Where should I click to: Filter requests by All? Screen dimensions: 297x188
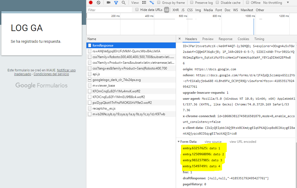click(x=166, y=10)
